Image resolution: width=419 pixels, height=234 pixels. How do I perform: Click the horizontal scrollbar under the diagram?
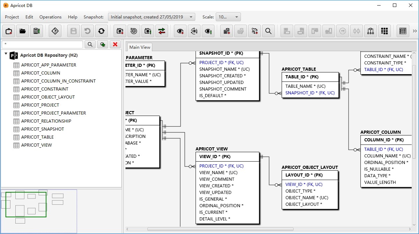220,229
